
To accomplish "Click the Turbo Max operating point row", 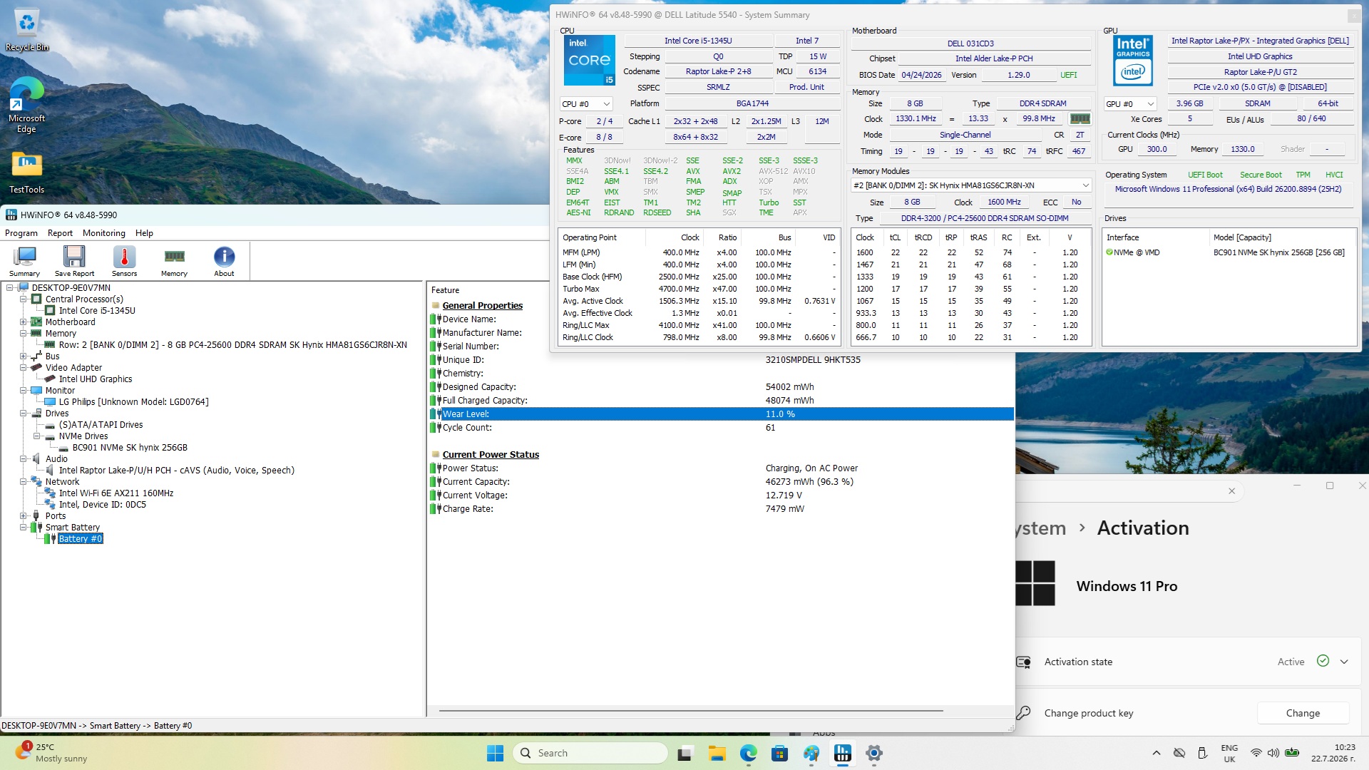I will [x=699, y=289].
